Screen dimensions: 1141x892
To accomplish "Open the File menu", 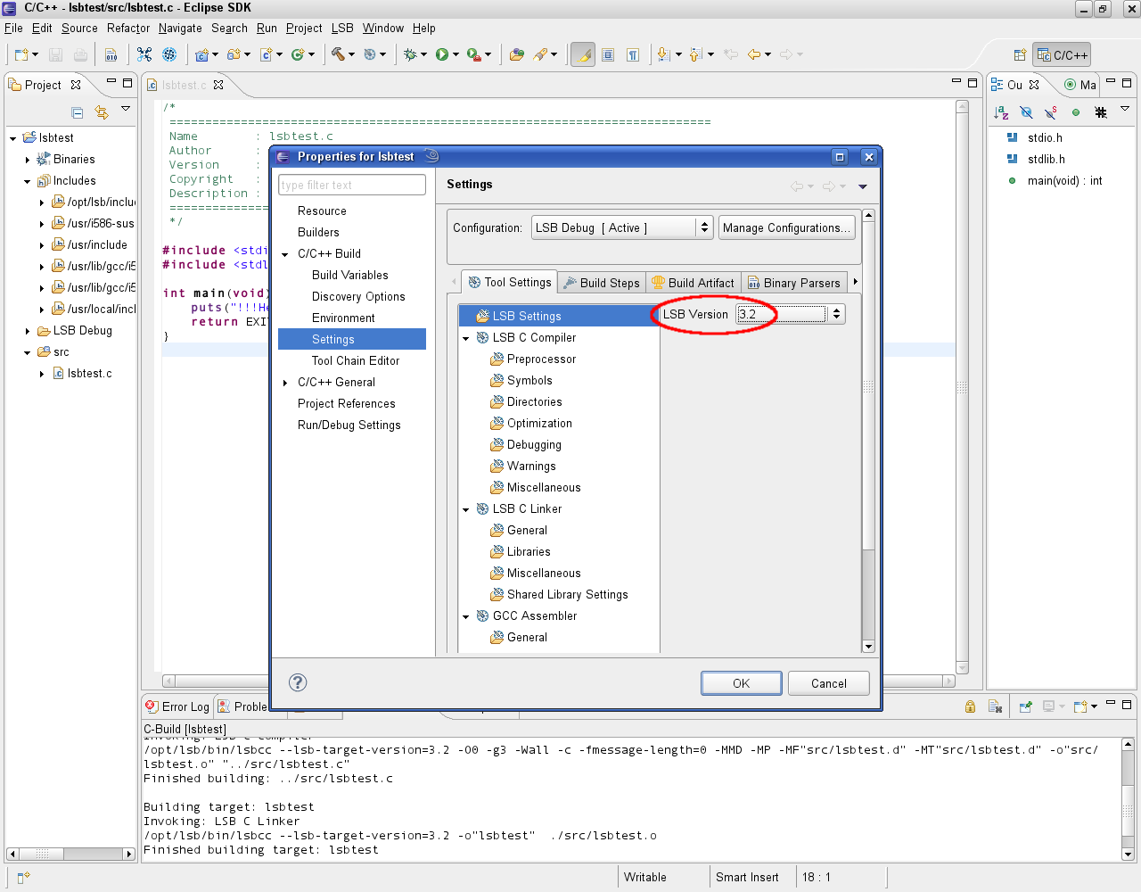I will tap(13, 28).
